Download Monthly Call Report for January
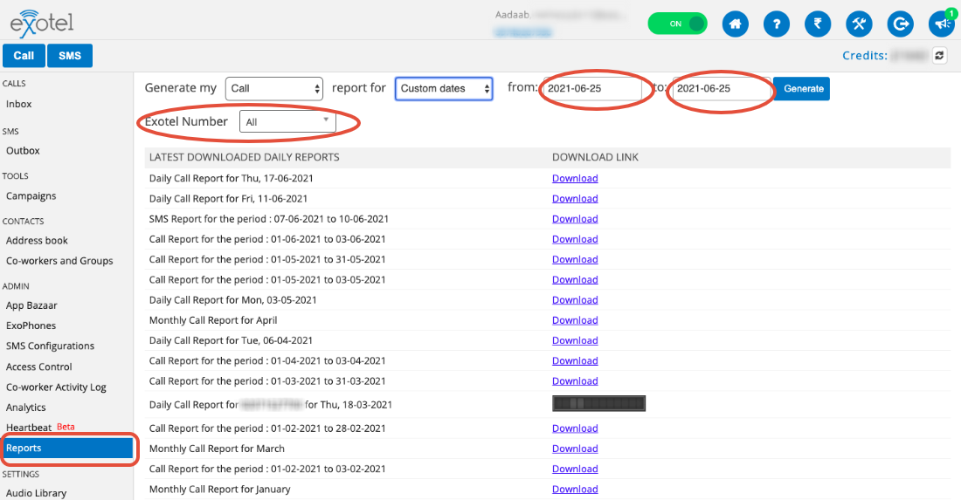The height and width of the screenshot is (500, 961). pos(575,489)
